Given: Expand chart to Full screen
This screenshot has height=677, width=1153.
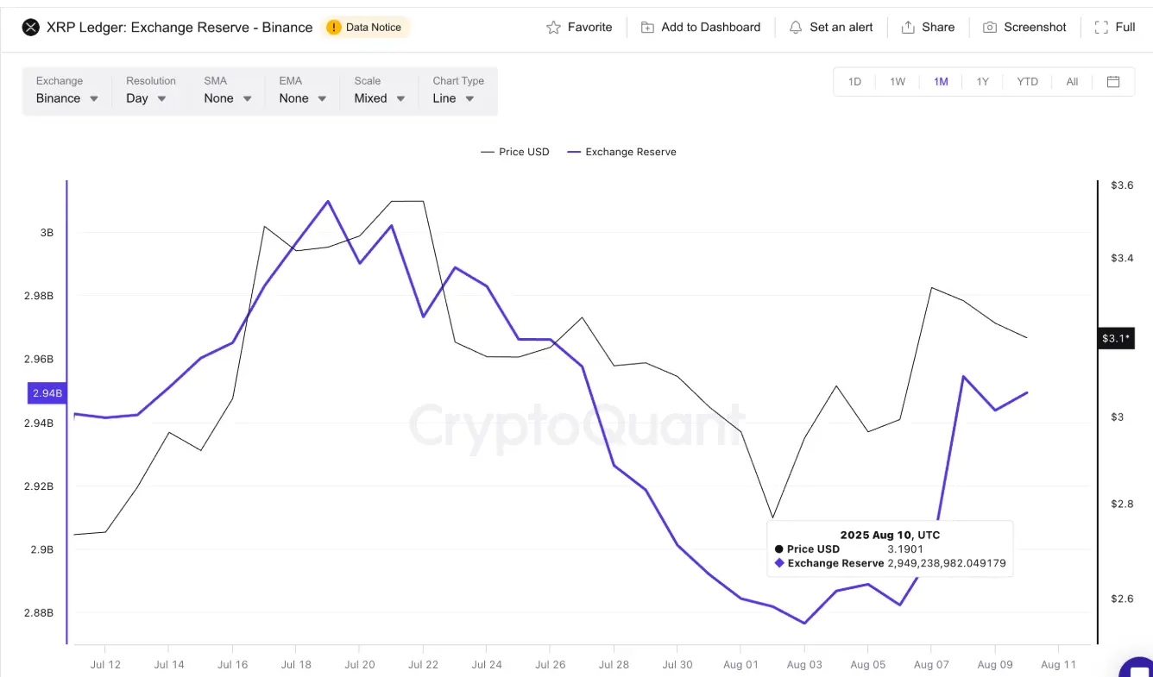Looking at the screenshot, I should pos(1114,28).
